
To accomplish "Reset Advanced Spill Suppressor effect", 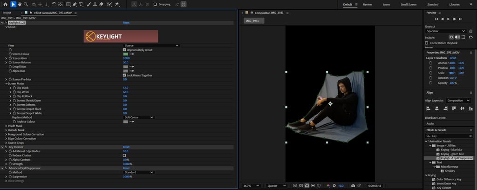I will (126, 168).
